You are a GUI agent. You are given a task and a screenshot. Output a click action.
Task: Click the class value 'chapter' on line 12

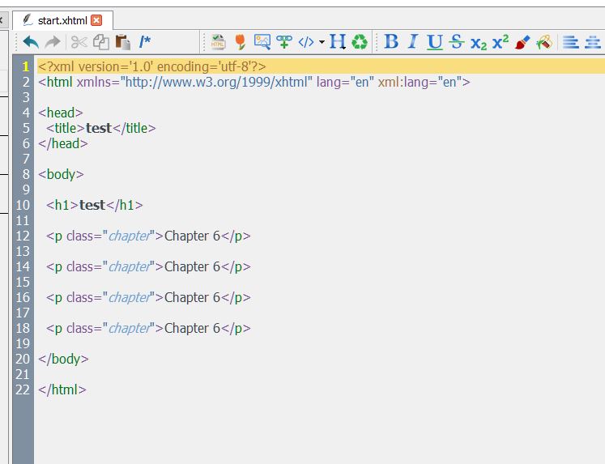click(x=129, y=236)
